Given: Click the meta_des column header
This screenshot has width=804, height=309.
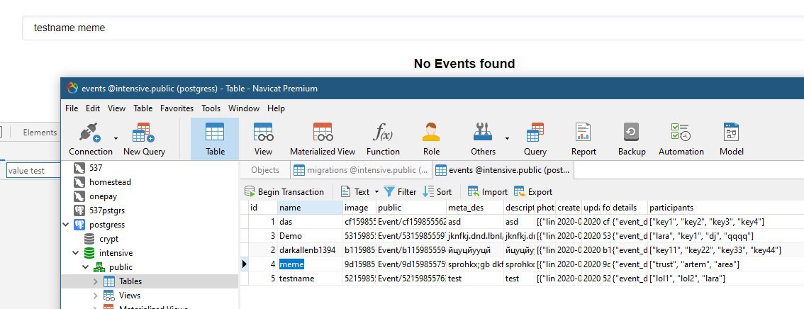Looking at the screenshot, I should (x=475, y=208).
